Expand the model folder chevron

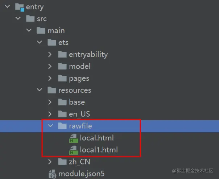click(x=50, y=66)
